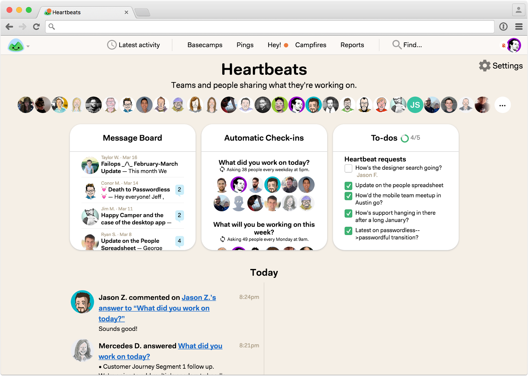528x376 pixels.
Task: Uncheck 'How's support hanging in there' to-do
Action: pos(348,214)
